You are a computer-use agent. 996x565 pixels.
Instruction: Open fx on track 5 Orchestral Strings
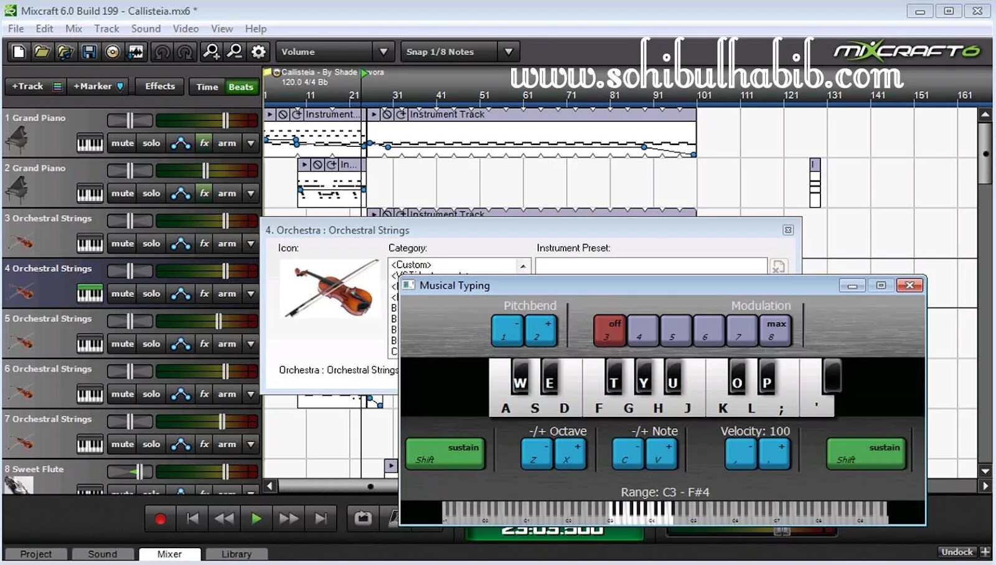pyautogui.click(x=204, y=344)
